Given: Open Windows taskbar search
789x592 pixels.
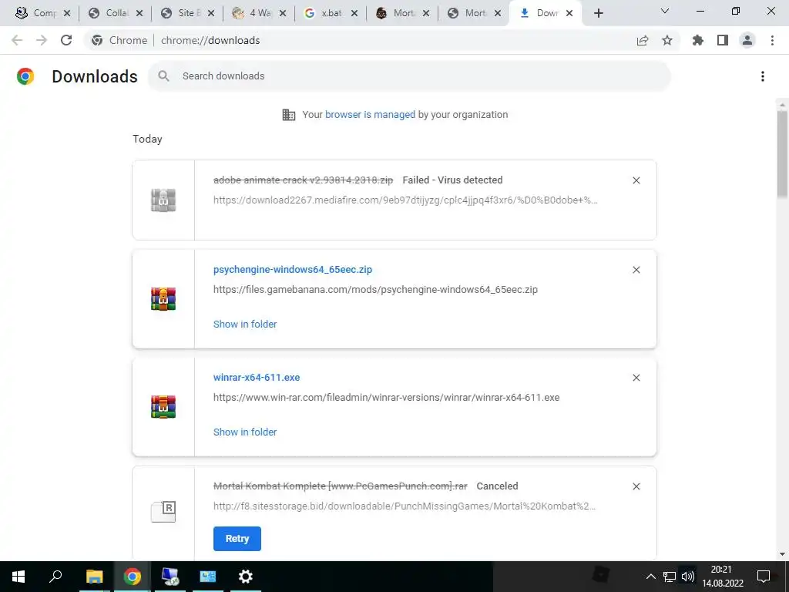Looking at the screenshot, I should (55, 577).
